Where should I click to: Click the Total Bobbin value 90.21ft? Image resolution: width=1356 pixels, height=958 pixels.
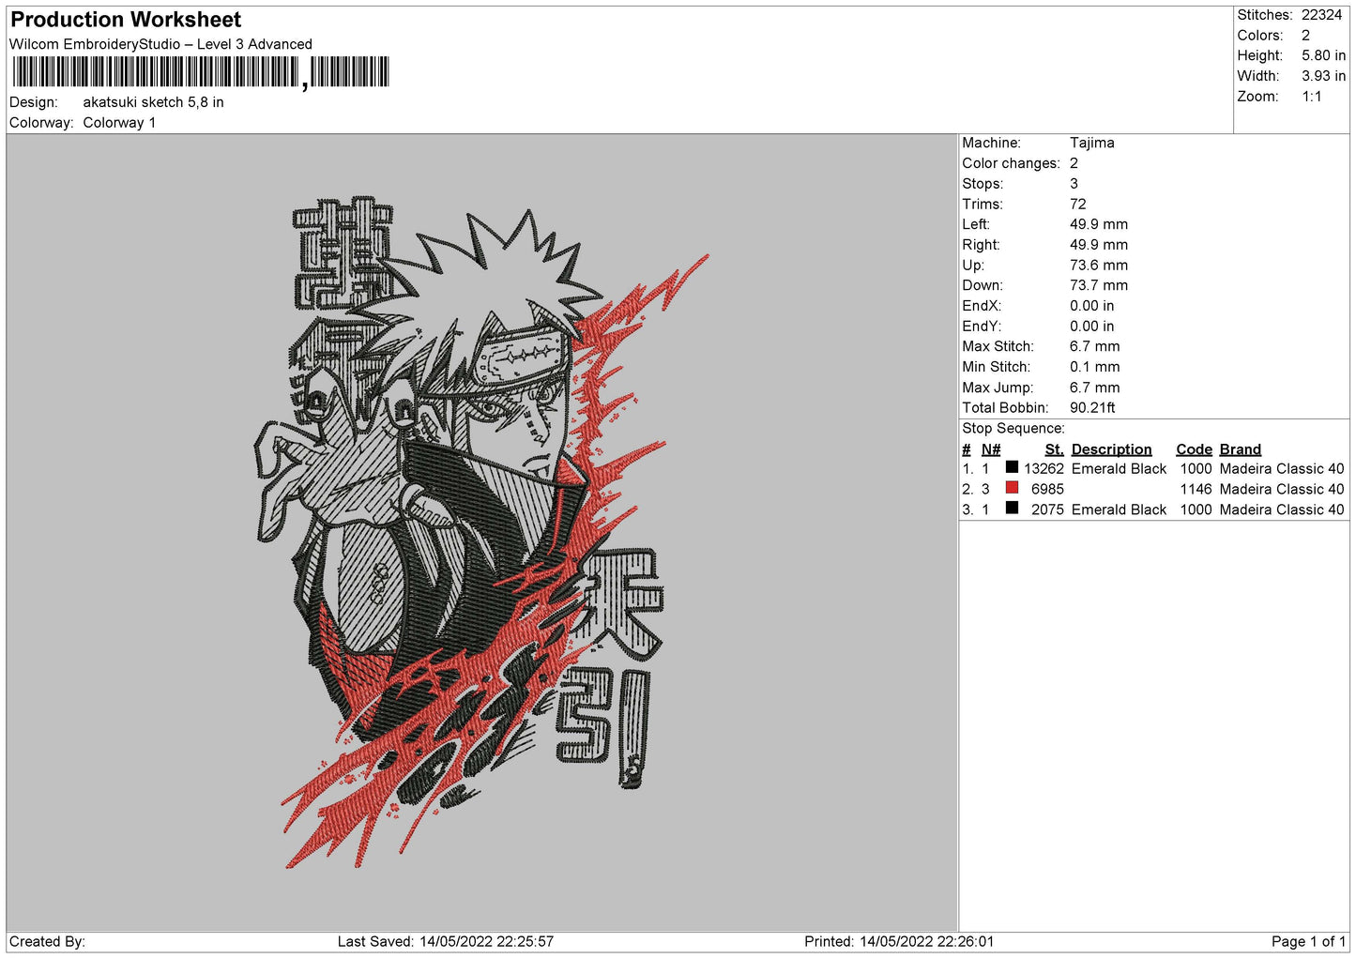(x=1092, y=407)
